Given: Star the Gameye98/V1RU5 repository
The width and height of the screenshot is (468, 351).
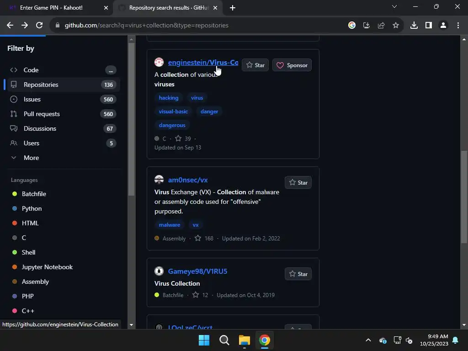Looking at the screenshot, I should pyautogui.click(x=298, y=274).
